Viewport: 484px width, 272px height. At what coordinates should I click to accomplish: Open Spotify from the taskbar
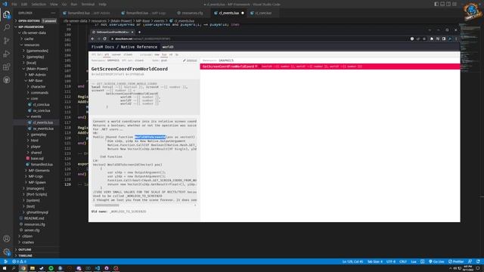click(x=51, y=268)
